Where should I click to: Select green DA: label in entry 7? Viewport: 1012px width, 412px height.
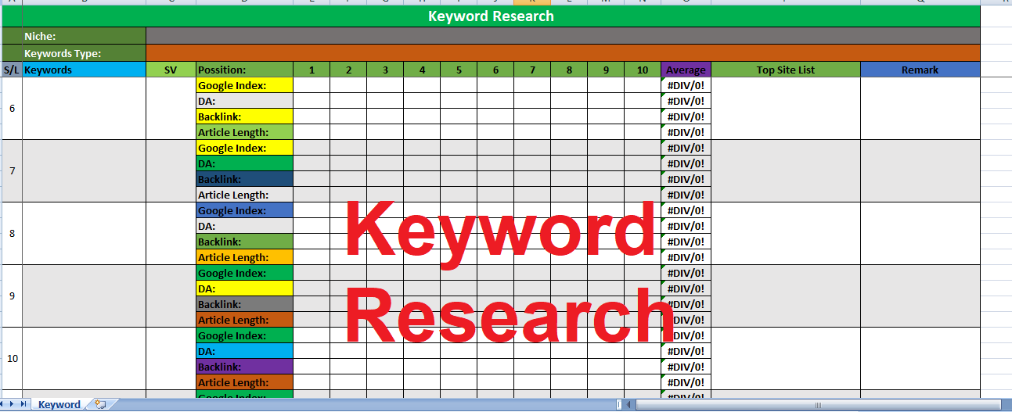click(244, 163)
